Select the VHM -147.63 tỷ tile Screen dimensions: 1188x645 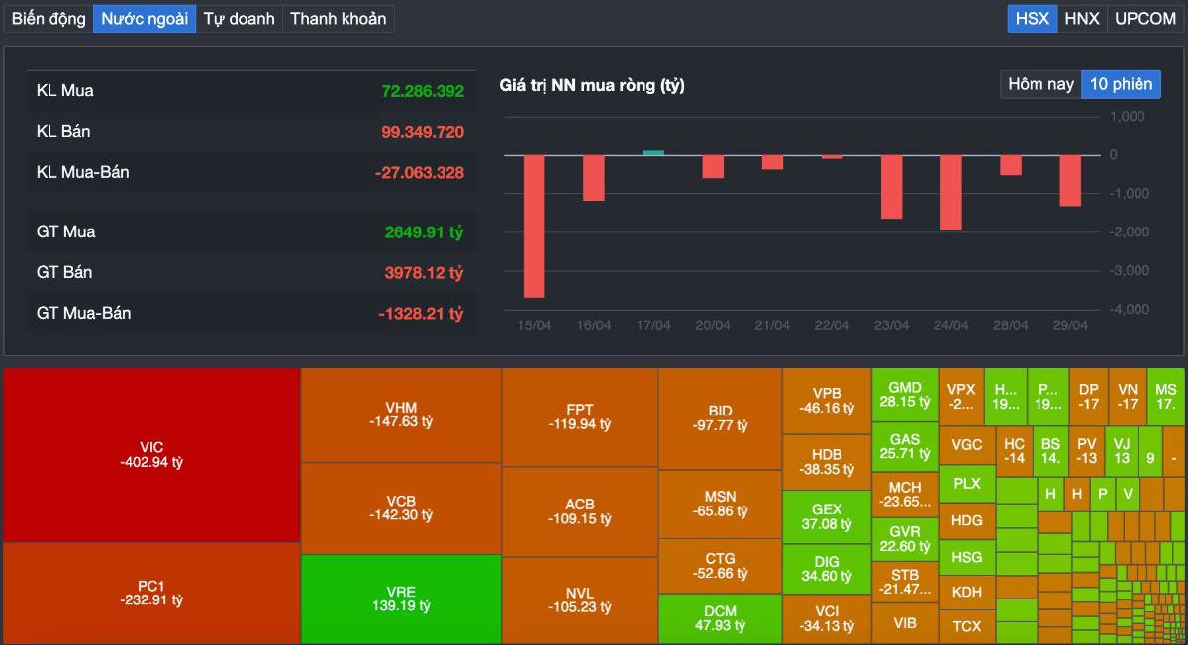pyautogui.click(x=401, y=415)
